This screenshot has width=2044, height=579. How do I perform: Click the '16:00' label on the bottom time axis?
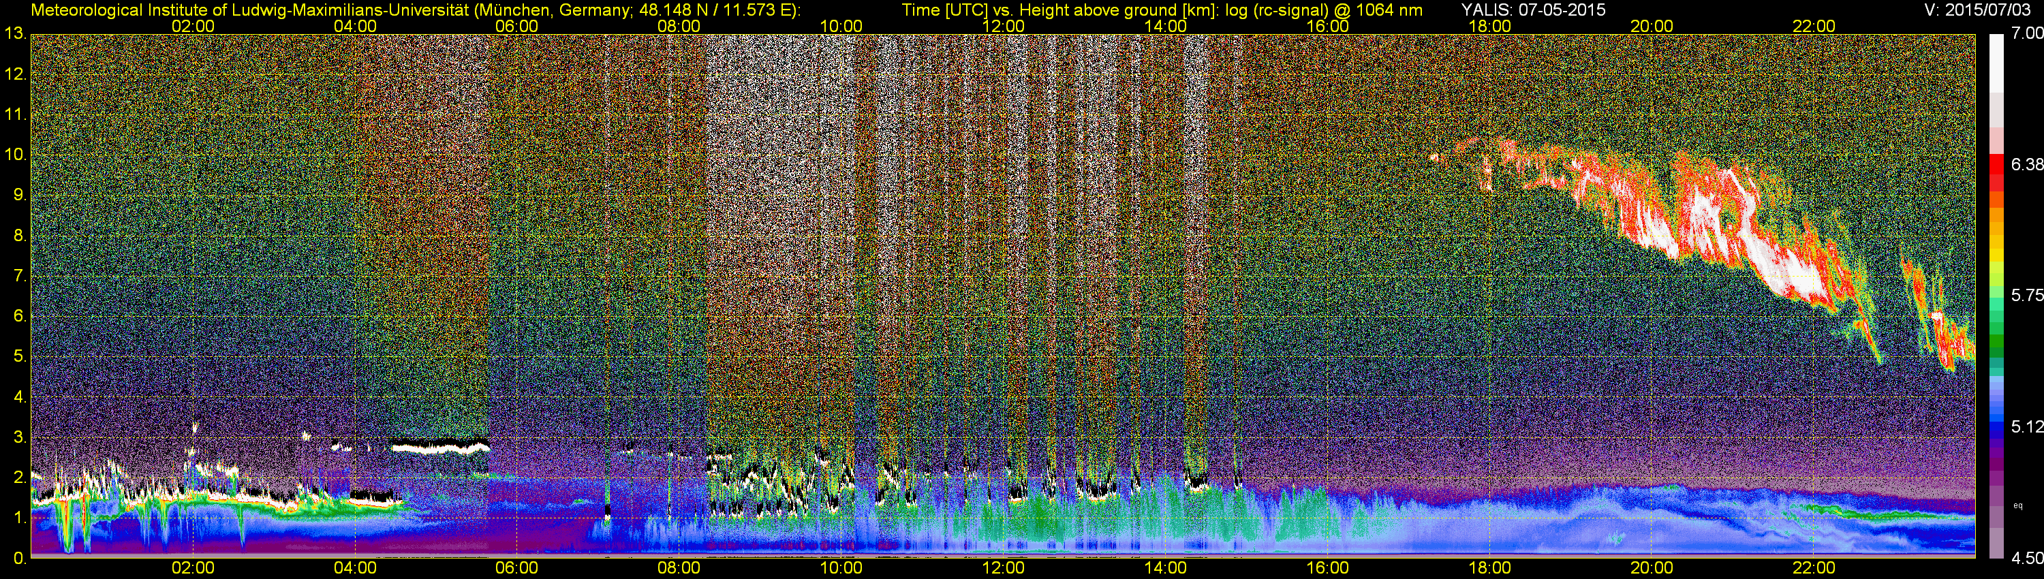1327,568
